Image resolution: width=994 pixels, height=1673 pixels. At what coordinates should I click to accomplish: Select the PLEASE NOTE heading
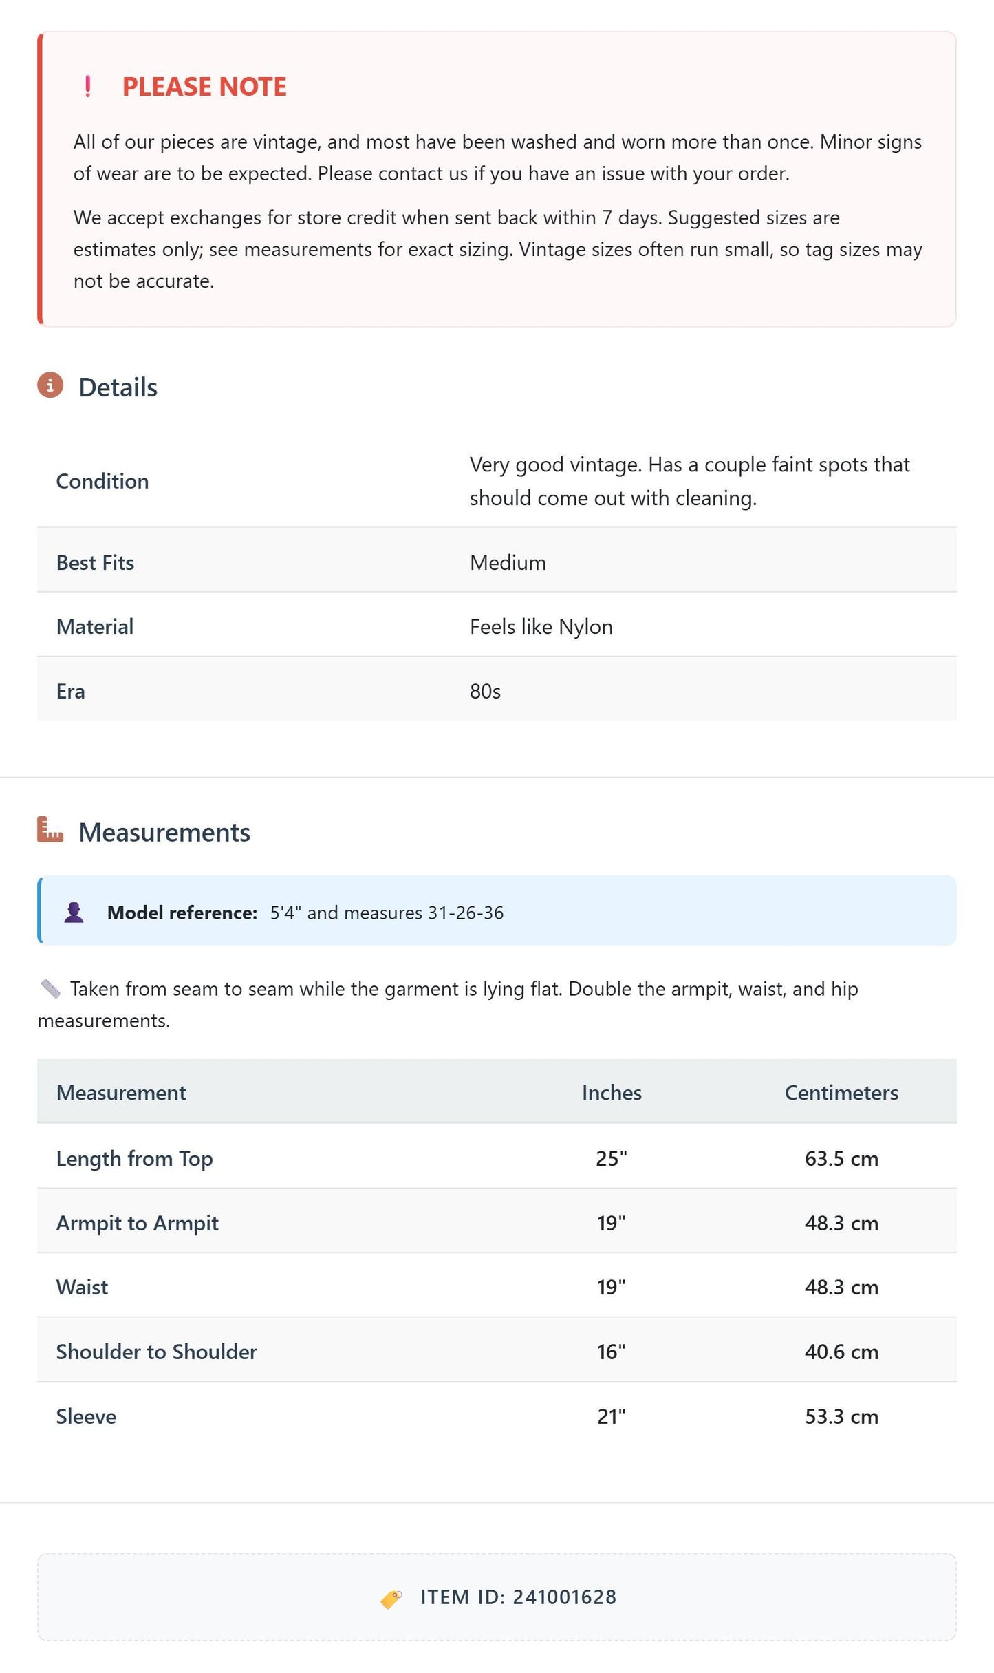204,87
